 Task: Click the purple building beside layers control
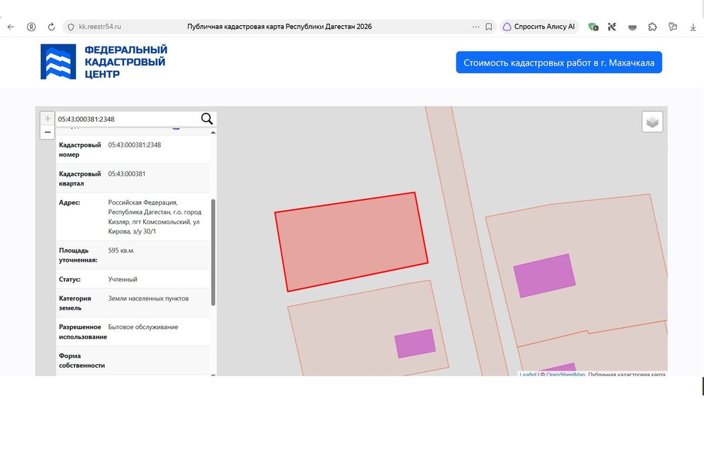pyautogui.click(x=544, y=275)
